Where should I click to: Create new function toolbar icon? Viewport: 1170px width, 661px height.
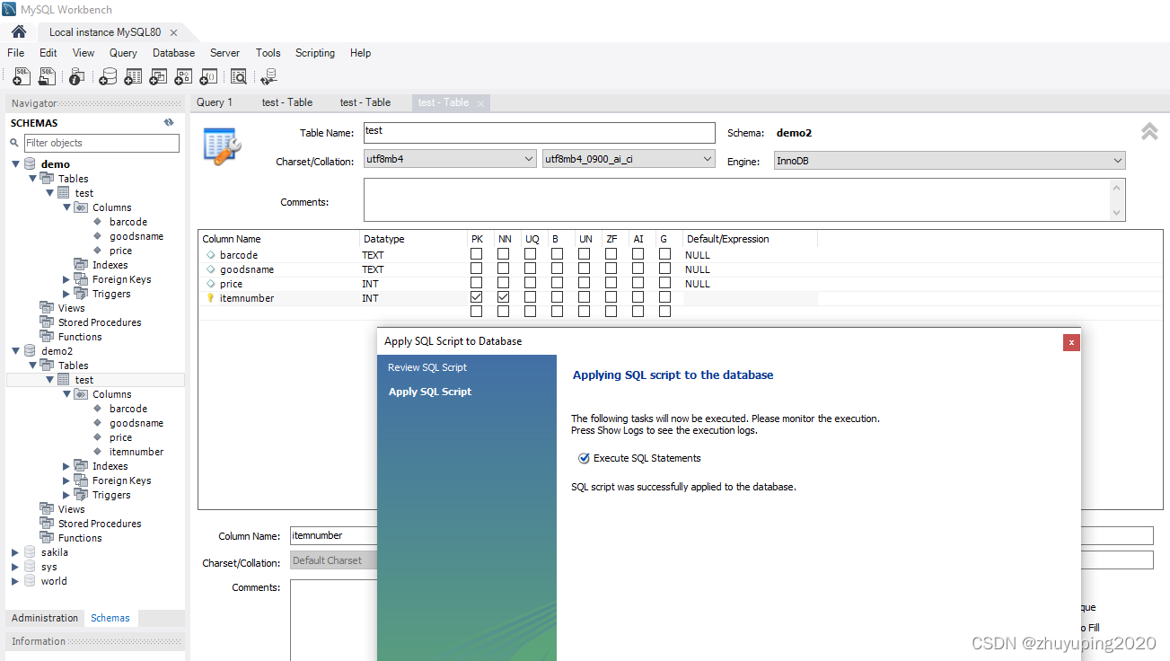[208, 77]
